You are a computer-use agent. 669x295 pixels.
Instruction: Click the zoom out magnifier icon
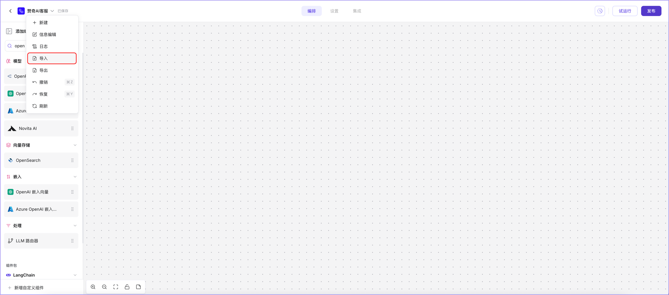(x=104, y=287)
